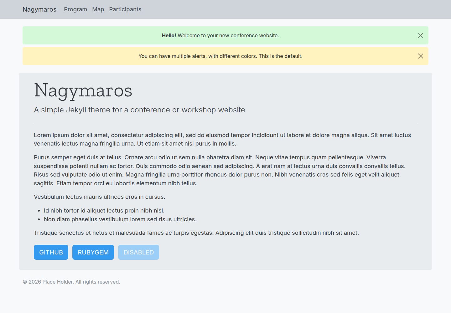Click the bold Hello! text in the alert
Image resolution: width=451 pixels, height=313 pixels.
[x=169, y=35]
